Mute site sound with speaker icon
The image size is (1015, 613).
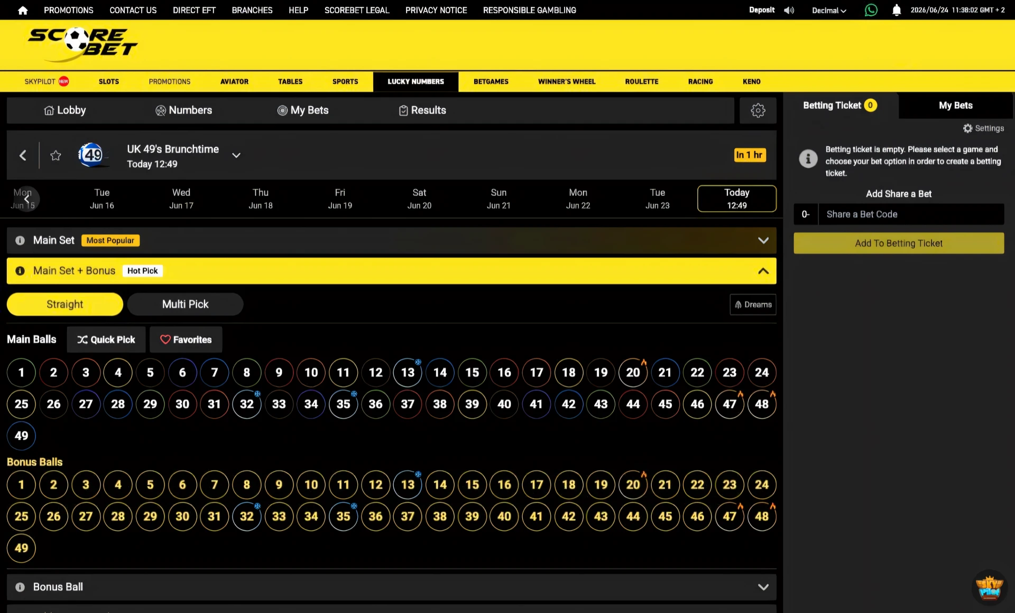coord(789,10)
